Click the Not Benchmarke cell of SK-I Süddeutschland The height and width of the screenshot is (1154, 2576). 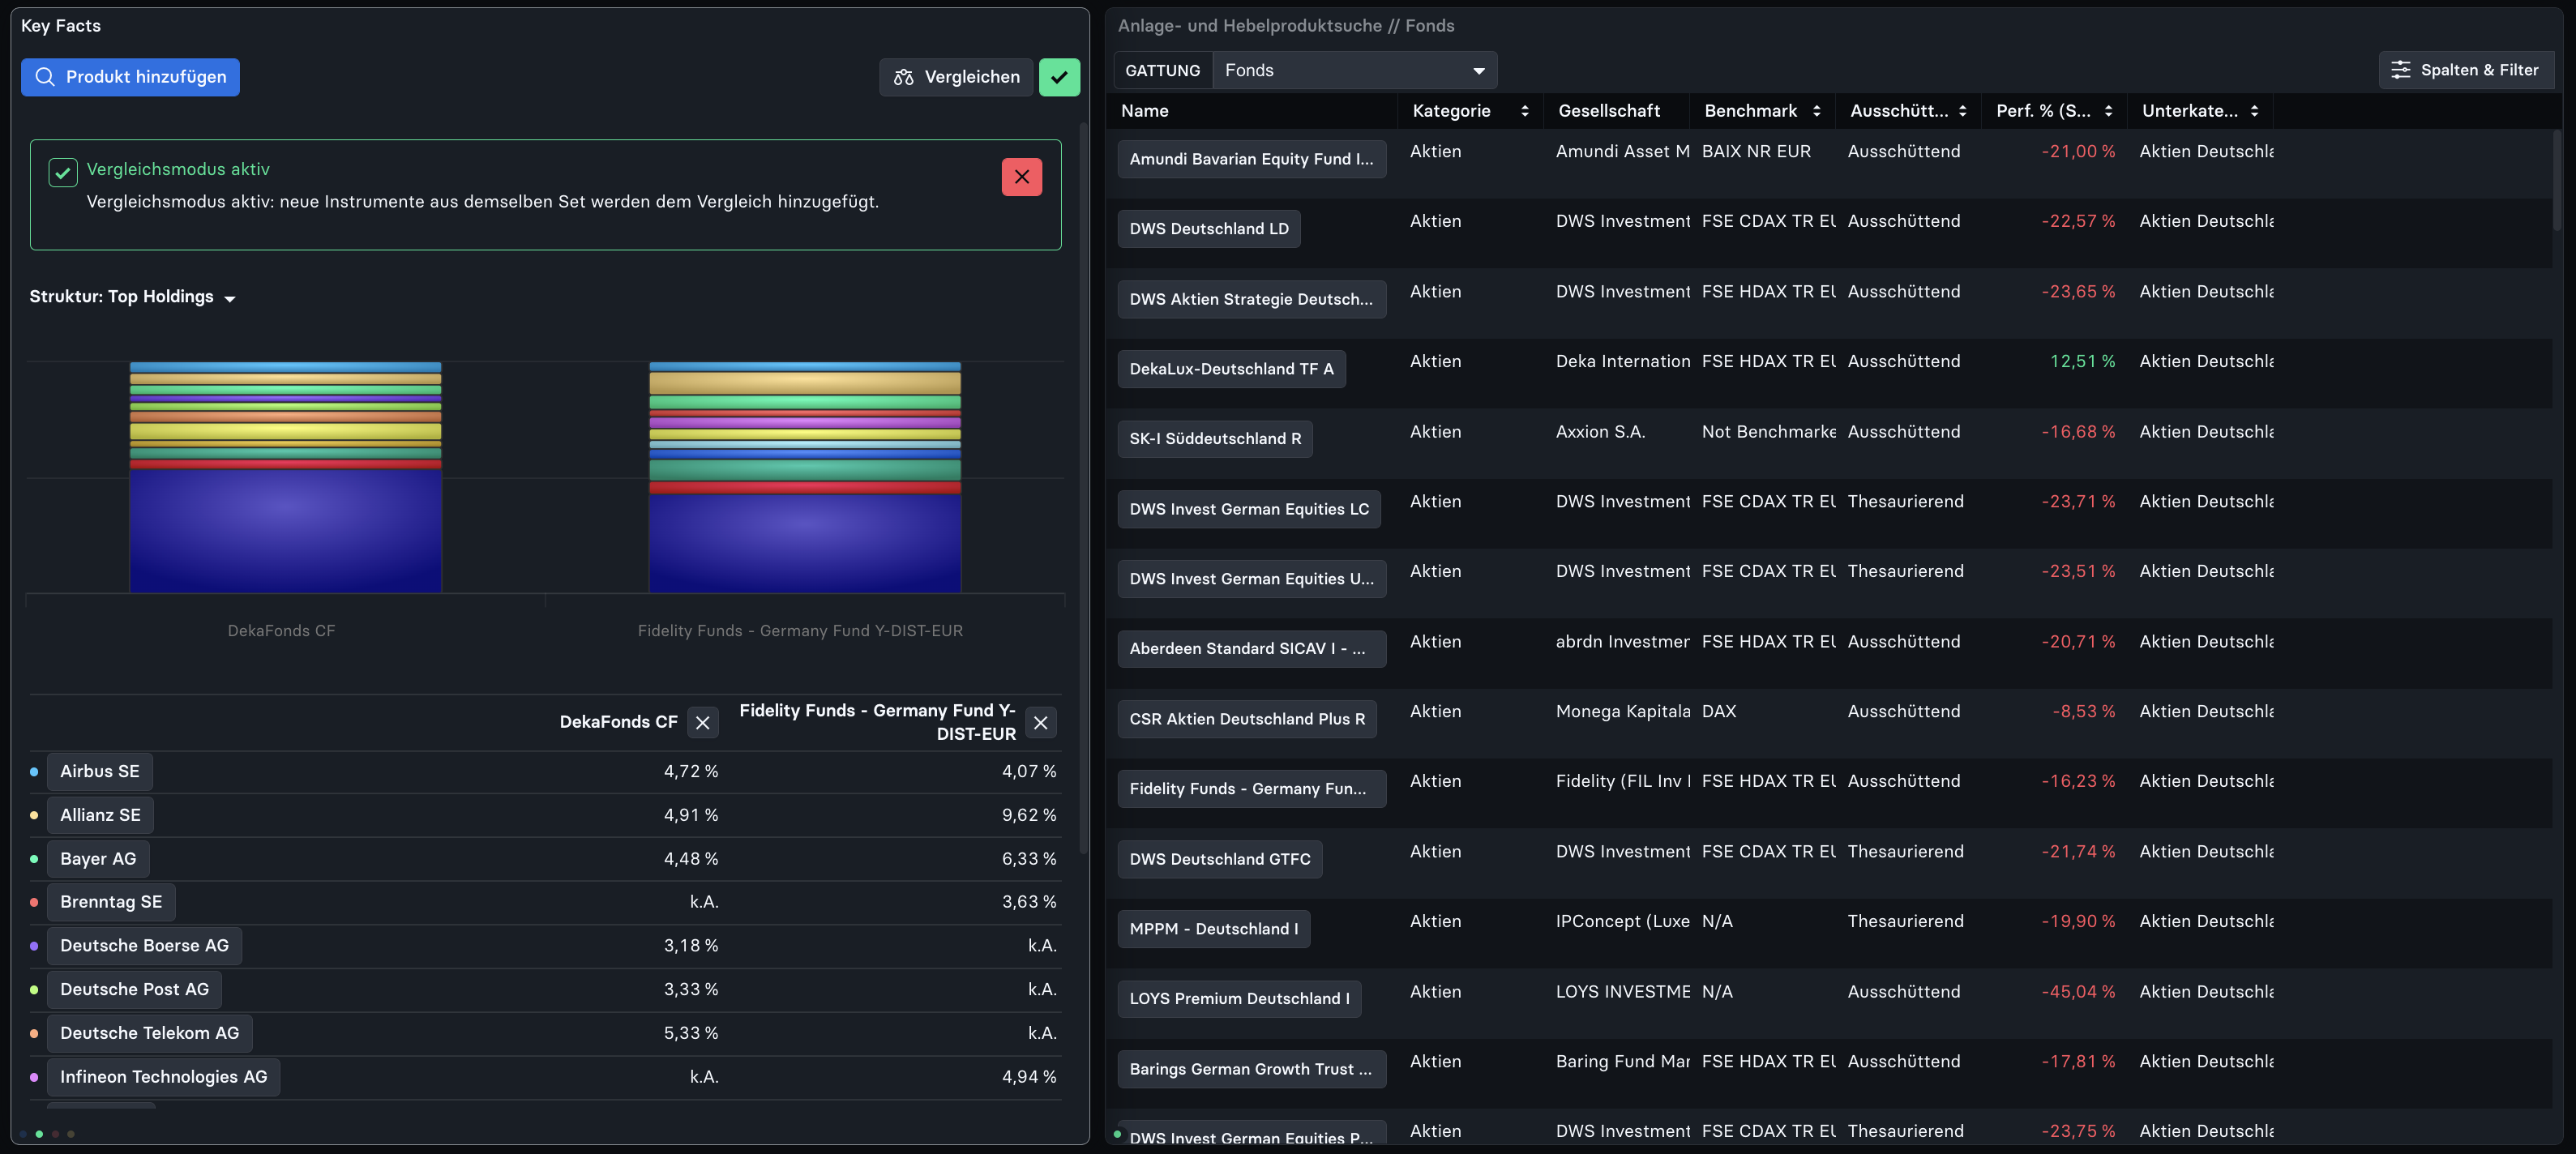(x=1768, y=432)
